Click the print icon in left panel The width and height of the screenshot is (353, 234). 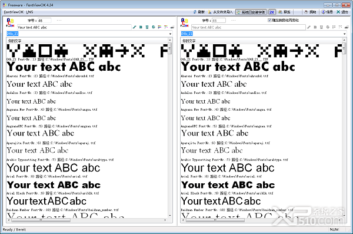pyautogui.click(x=172, y=27)
